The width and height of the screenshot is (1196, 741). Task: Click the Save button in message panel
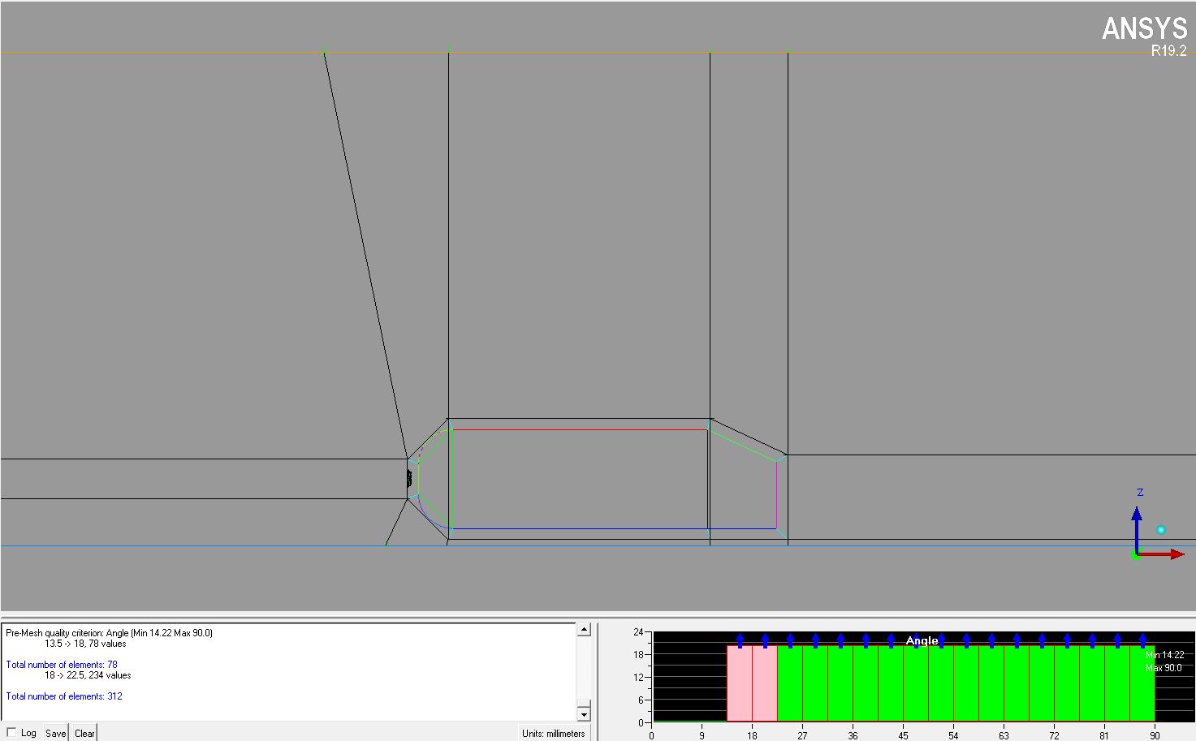click(x=55, y=733)
